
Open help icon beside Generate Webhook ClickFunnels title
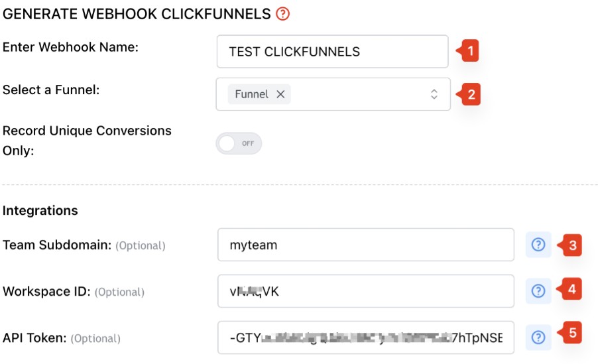[x=282, y=14]
